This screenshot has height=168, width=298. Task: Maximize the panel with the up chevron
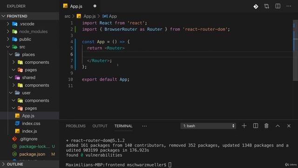[278, 126]
